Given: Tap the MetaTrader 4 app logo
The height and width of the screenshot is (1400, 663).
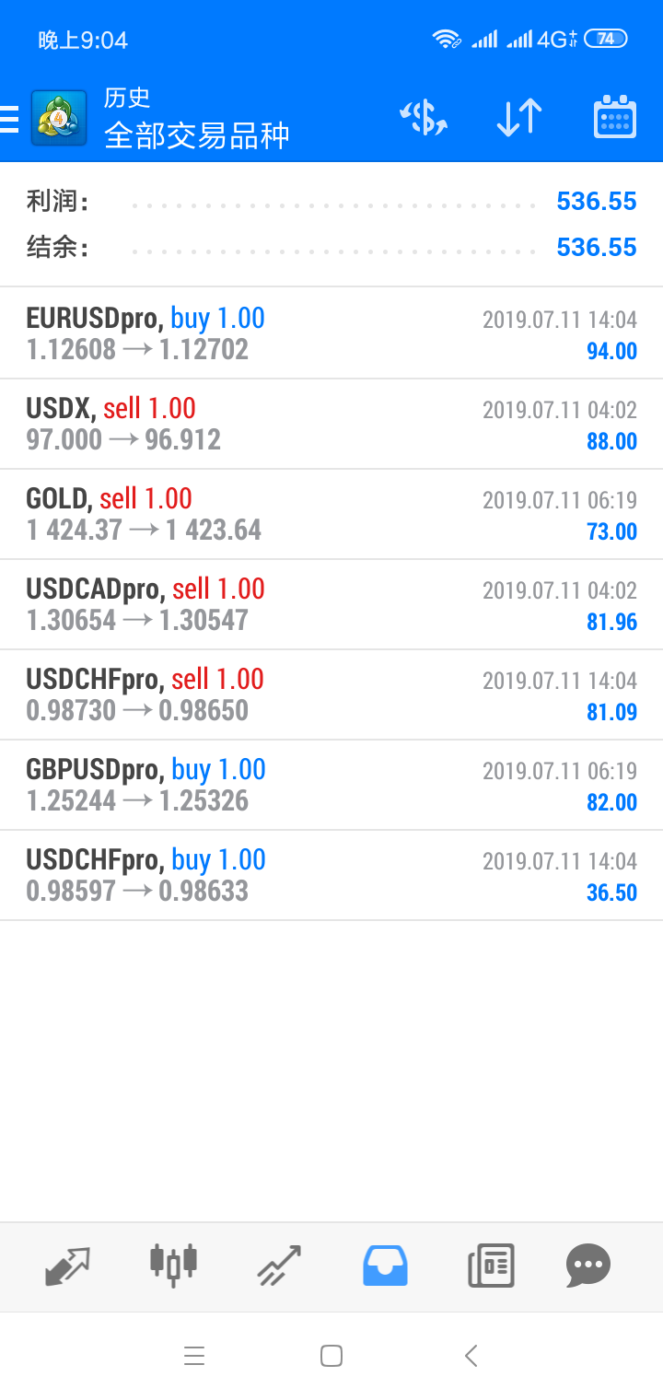Looking at the screenshot, I should [59, 119].
